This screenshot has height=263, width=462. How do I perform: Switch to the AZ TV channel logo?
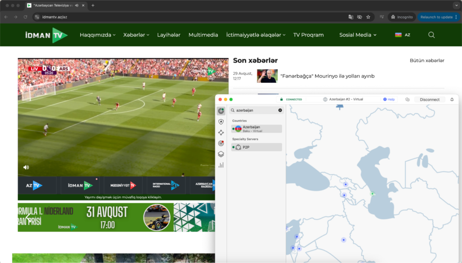(x=34, y=186)
